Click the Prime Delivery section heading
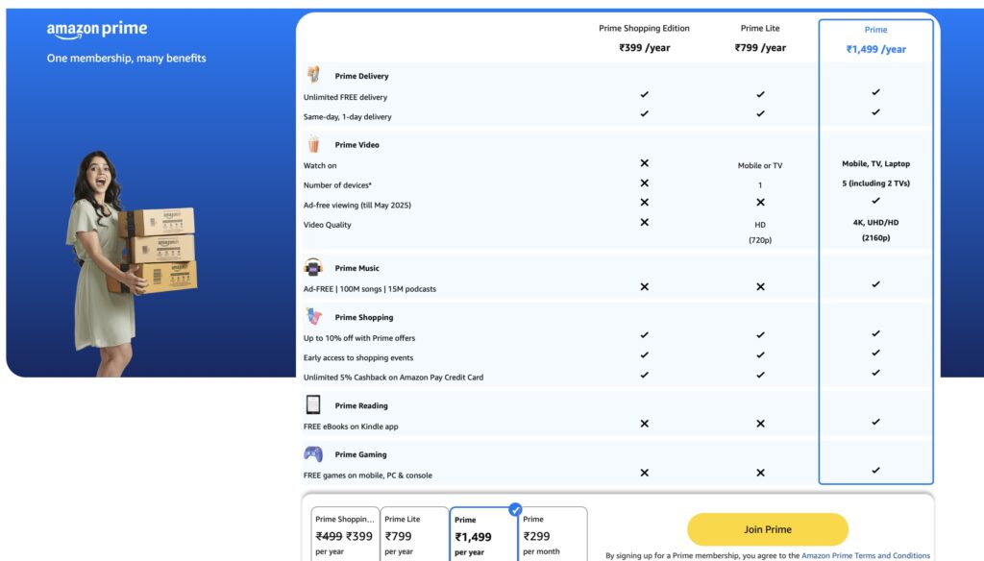This screenshot has height=561, width=984. pos(361,76)
